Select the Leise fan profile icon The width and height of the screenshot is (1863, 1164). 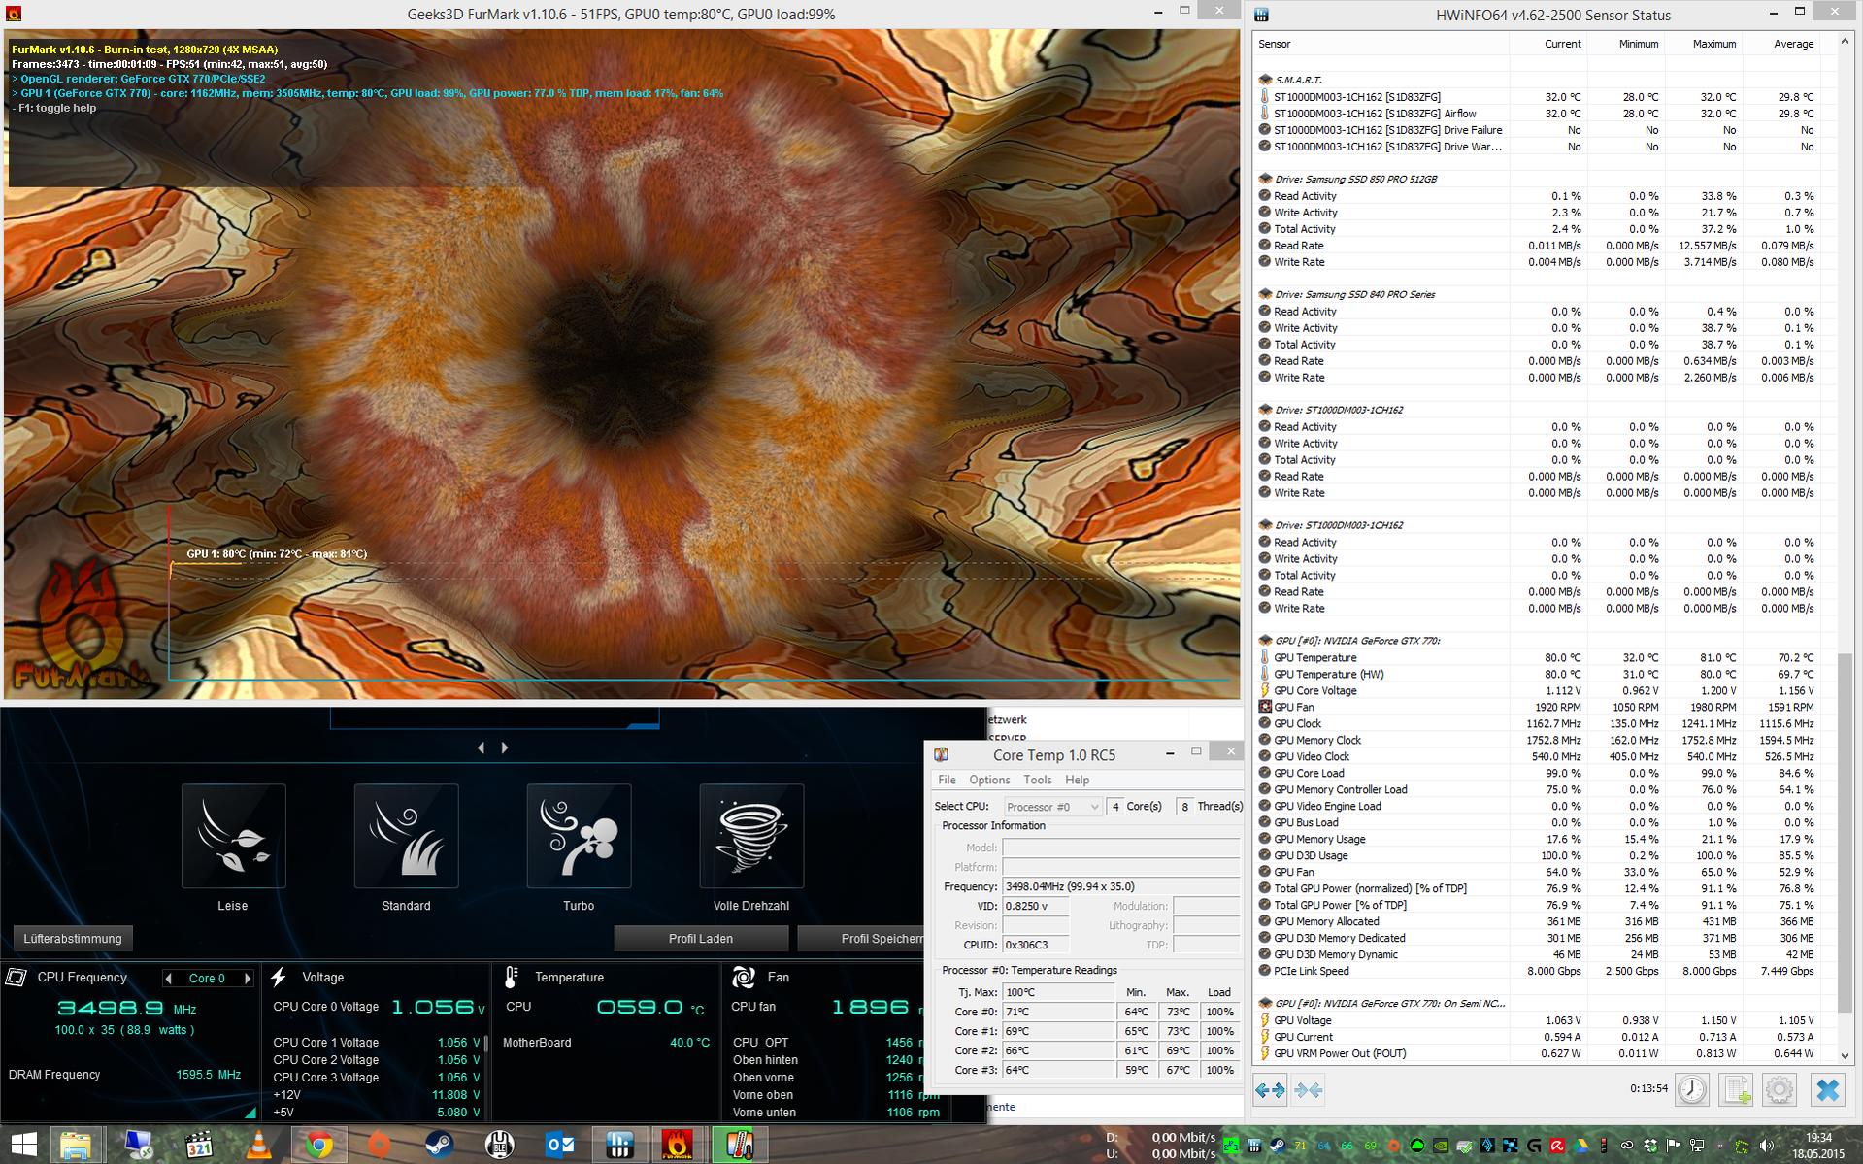(x=233, y=836)
